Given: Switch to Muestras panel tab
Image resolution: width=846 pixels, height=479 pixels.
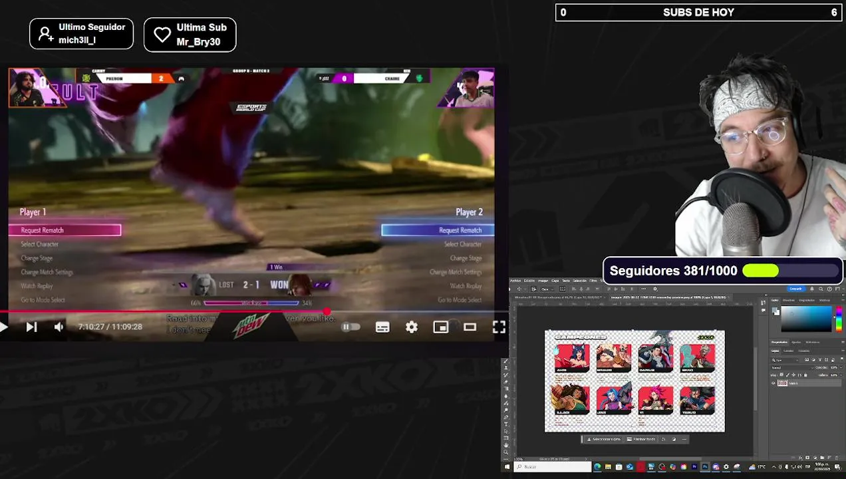Looking at the screenshot, I should pyautogui.click(x=789, y=300).
